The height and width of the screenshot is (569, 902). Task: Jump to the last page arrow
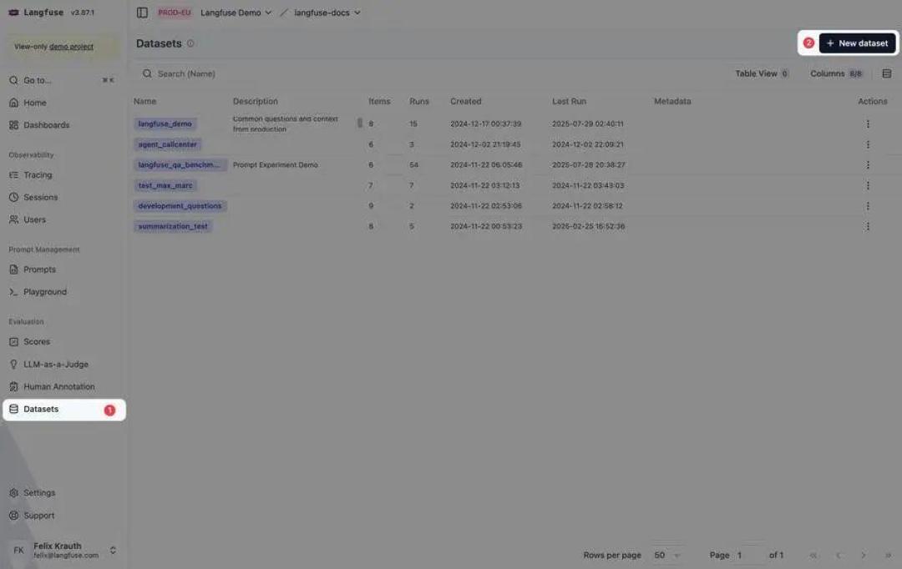888,555
